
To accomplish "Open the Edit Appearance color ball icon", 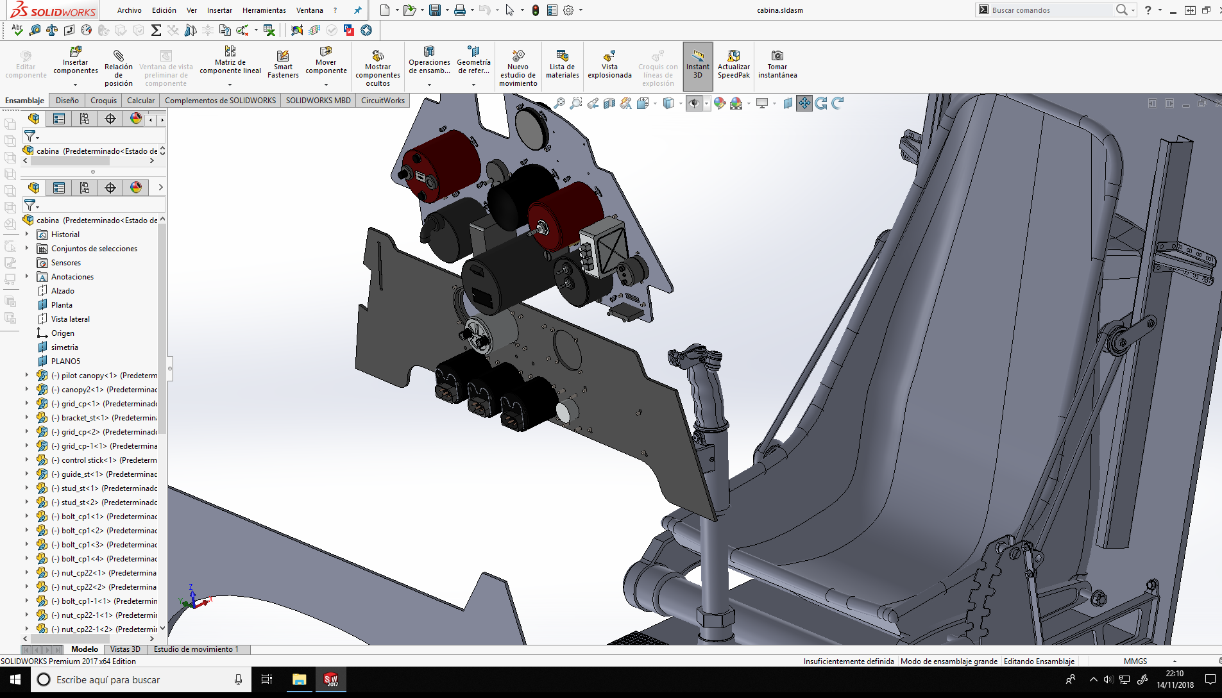I will [720, 103].
